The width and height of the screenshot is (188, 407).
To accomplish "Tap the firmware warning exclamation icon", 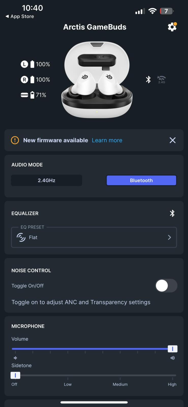I will tap(15, 140).
